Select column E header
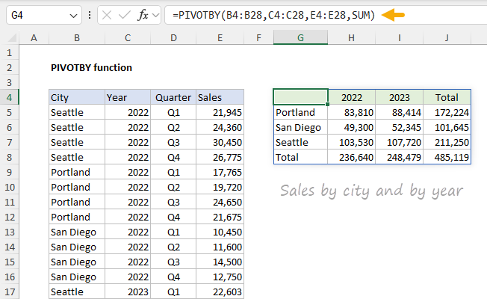 pos(220,38)
